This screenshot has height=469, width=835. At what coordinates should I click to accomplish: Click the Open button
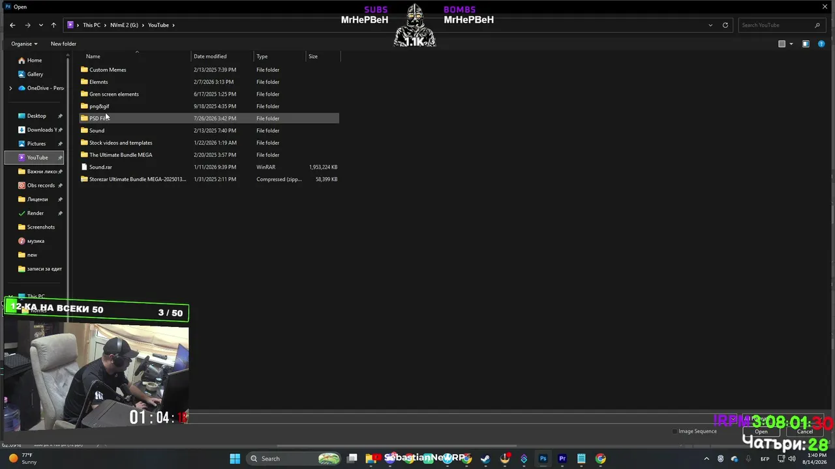coord(761,431)
